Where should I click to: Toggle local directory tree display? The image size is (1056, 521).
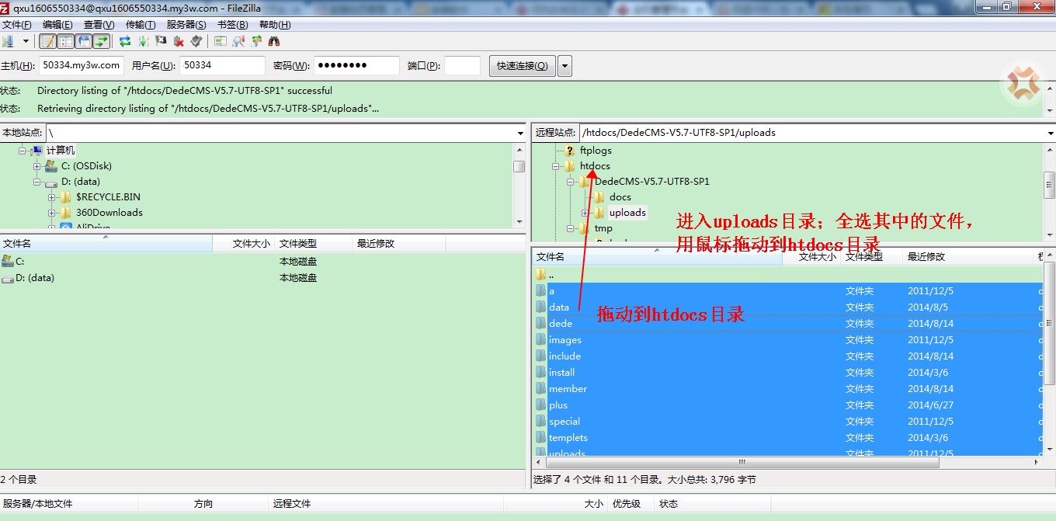point(66,41)
